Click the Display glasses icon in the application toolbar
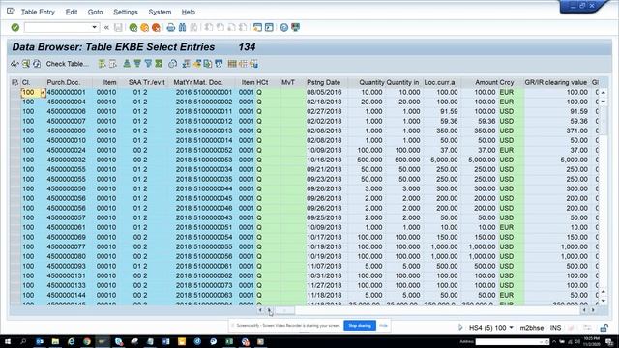This screenshot has width=619, height=348. coord(15,64)
